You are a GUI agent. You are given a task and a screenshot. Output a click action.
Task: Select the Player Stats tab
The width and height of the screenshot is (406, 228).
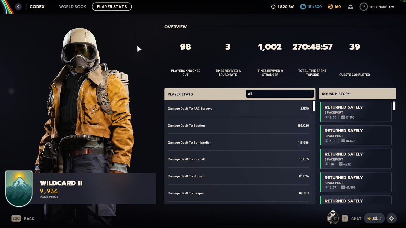point(112,7)
